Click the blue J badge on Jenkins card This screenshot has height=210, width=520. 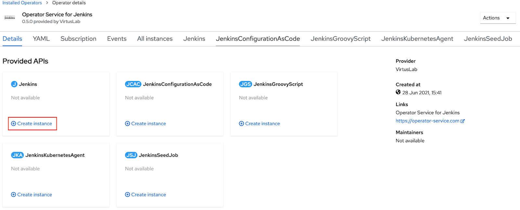click(14, 84)
